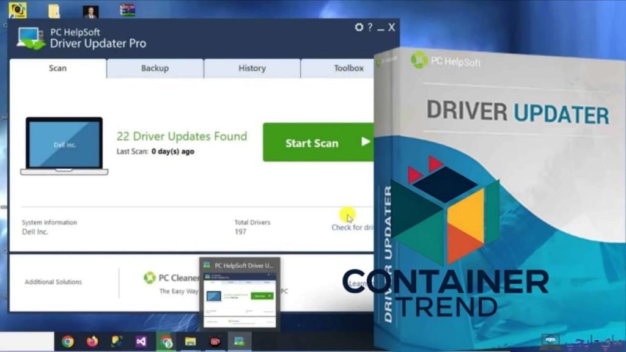Open the yellow folder desktop icon
Image resolution: width=626 pixels, height=352 pixels.
coord(54,11)
